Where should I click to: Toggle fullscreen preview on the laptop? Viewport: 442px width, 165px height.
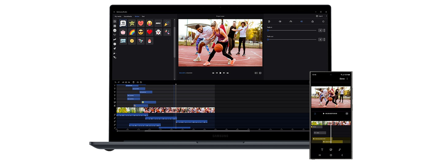[260, 73]
